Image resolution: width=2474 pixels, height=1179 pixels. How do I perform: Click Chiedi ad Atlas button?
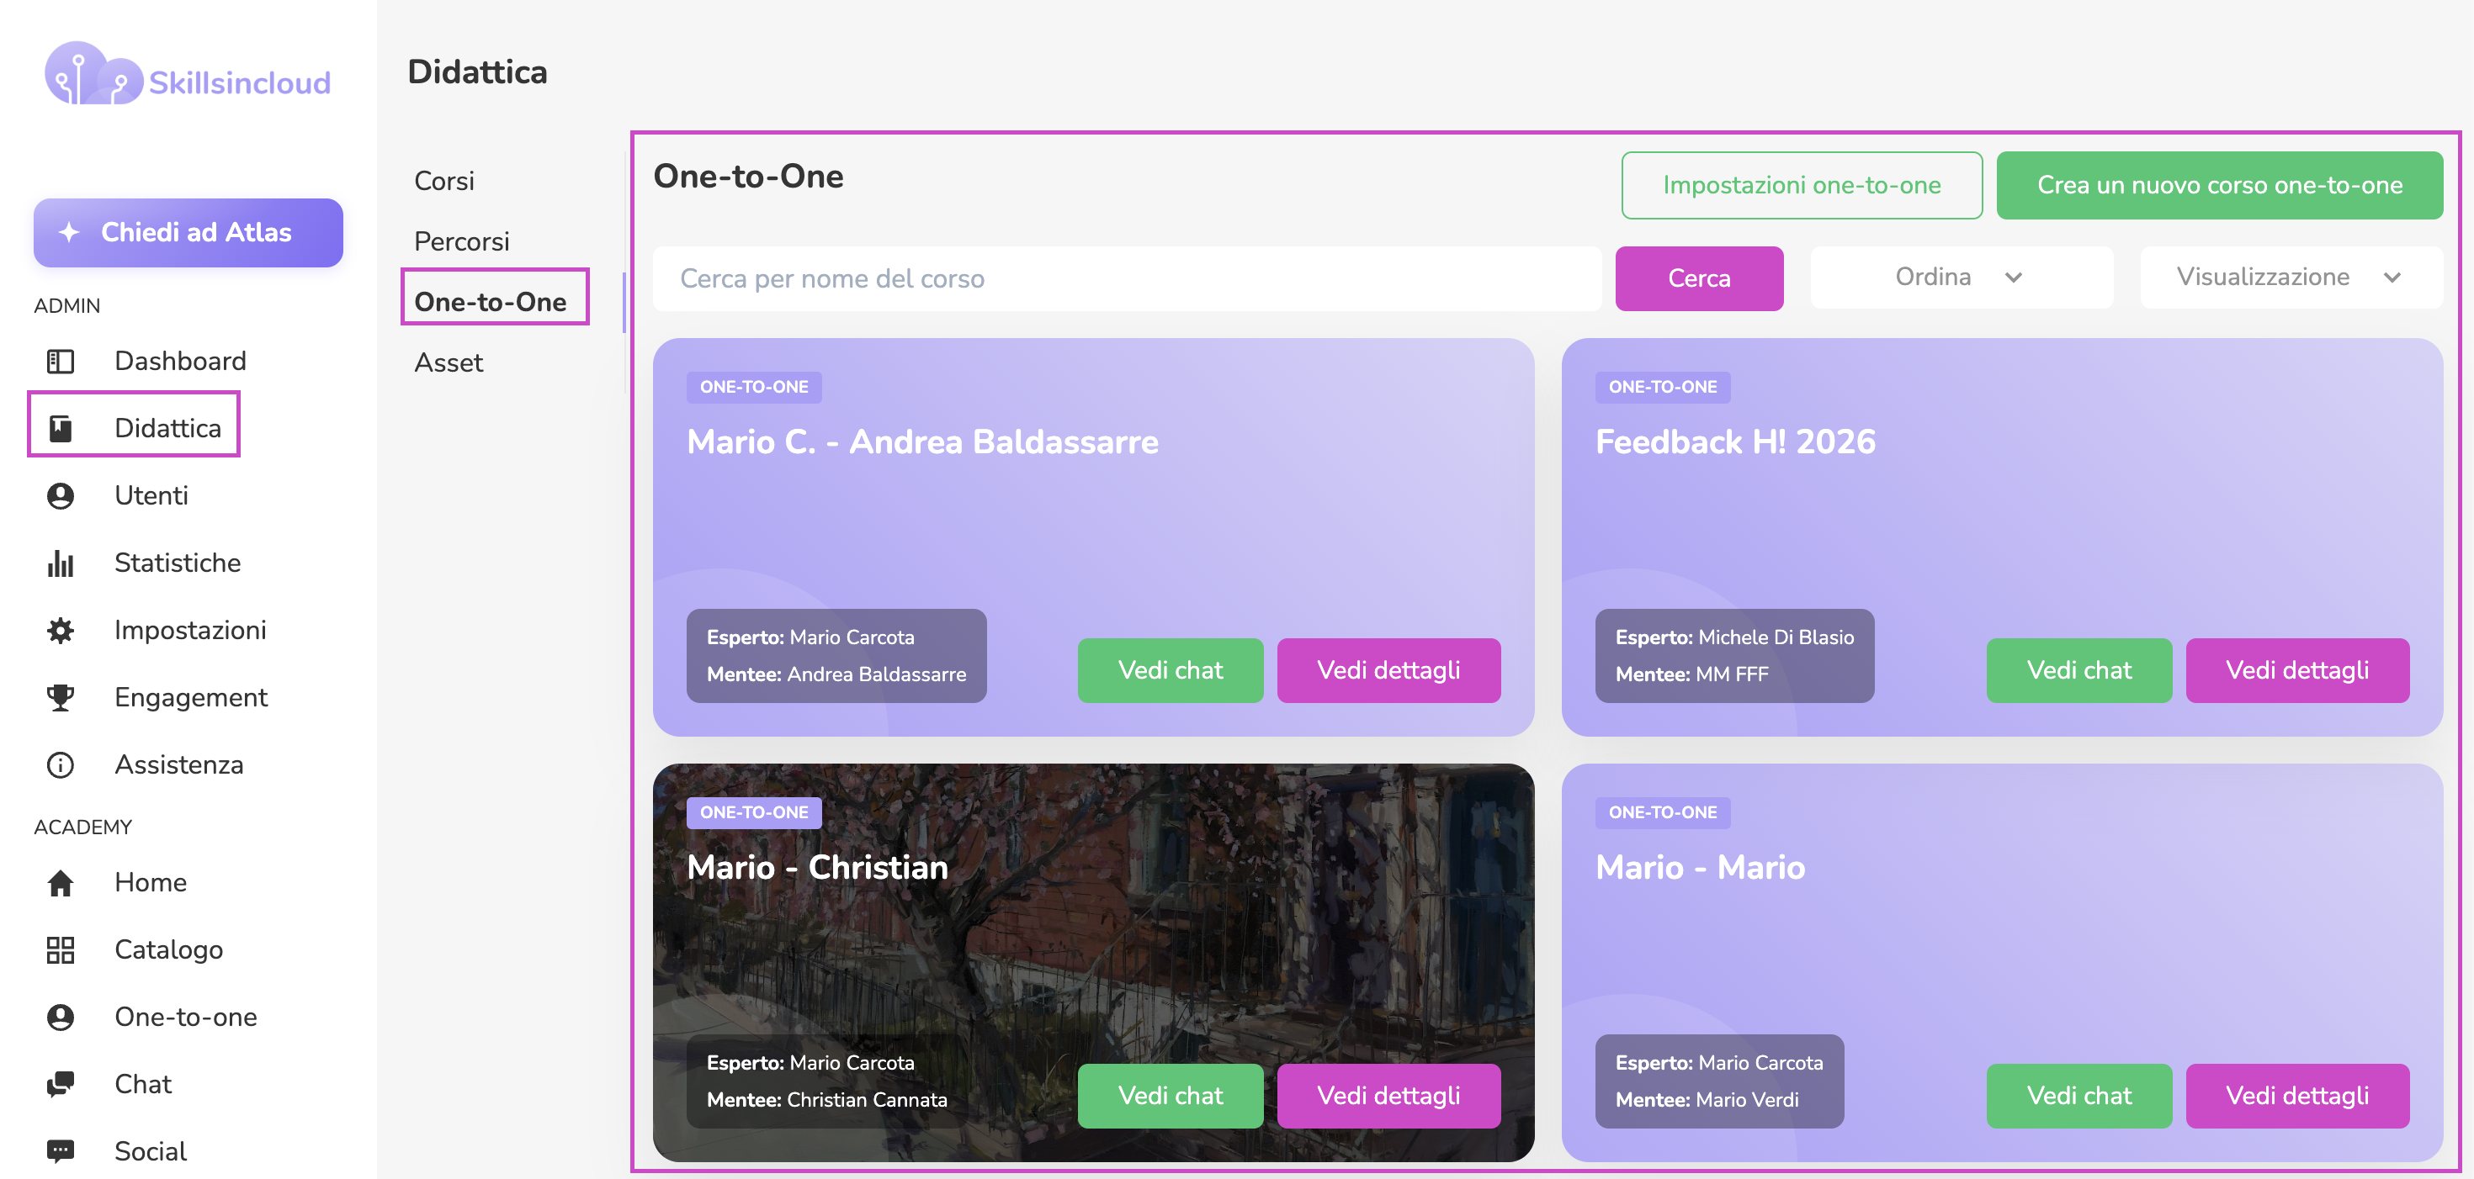(188, 232)
